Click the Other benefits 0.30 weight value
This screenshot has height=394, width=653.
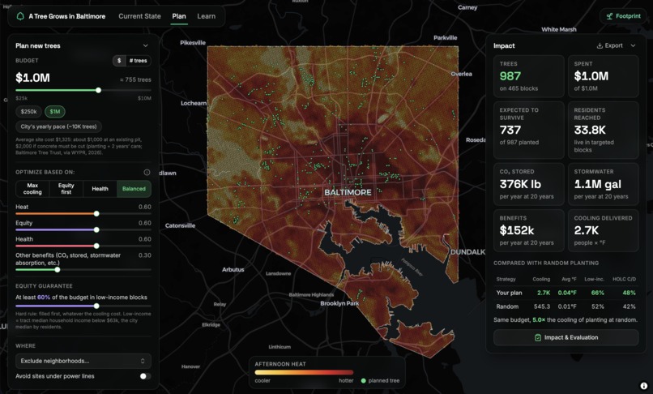tap(145, 255)
